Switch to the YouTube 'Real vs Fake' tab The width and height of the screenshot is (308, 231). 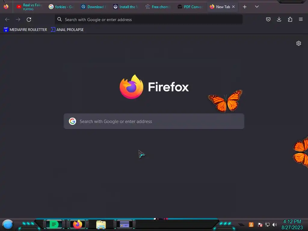(29, 7)
